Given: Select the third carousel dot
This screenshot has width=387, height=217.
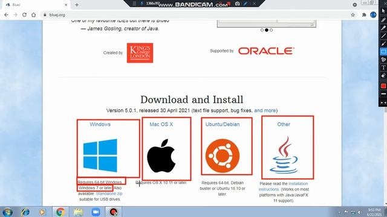Looking at the screenshot, I should tap(272, 30).
